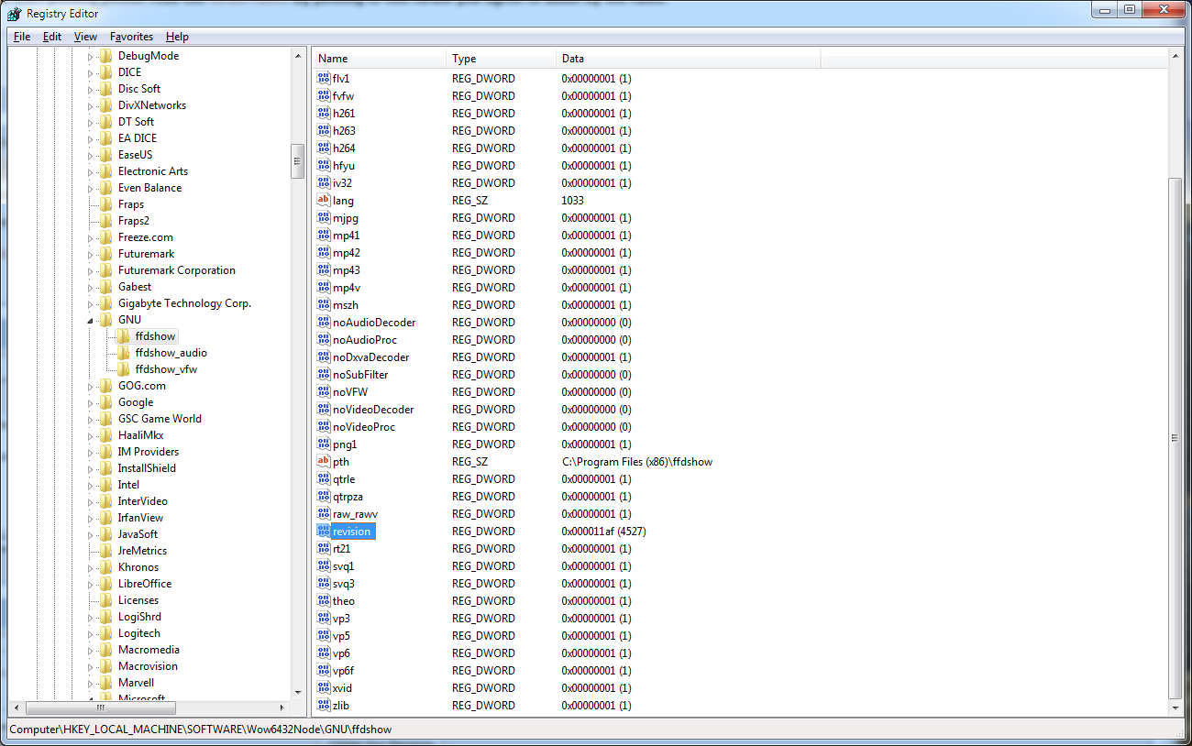Click revision data 0x000011af (4527)

604,532
